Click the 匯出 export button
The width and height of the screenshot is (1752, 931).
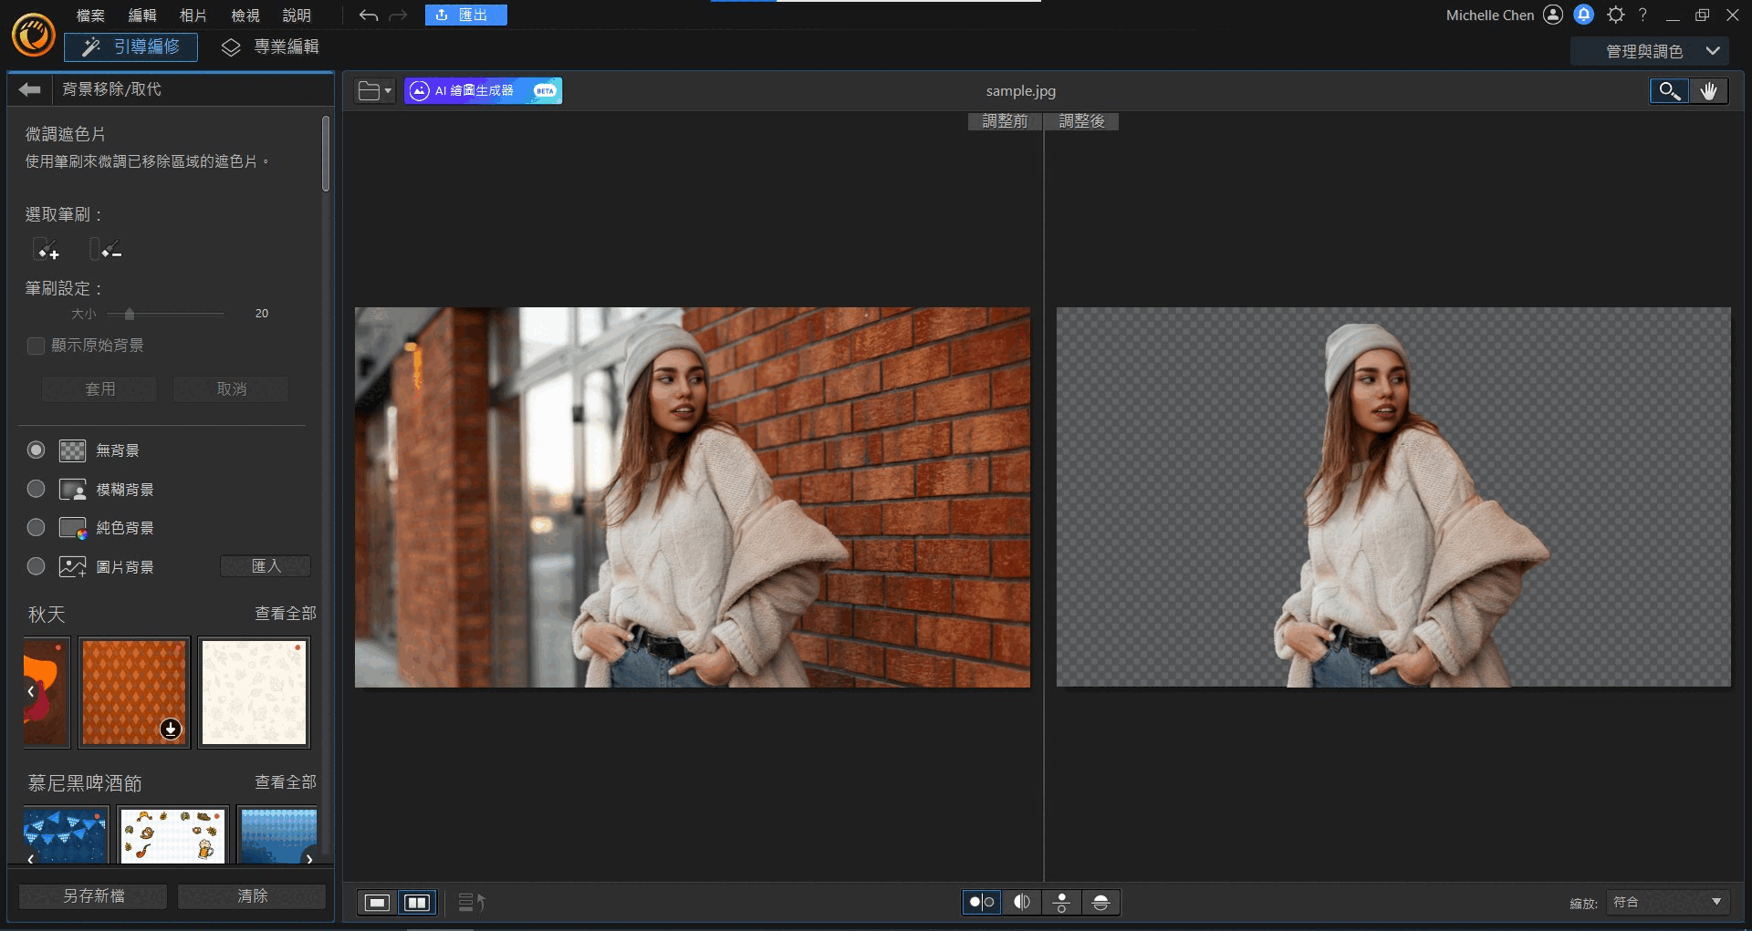coord(465,15)
